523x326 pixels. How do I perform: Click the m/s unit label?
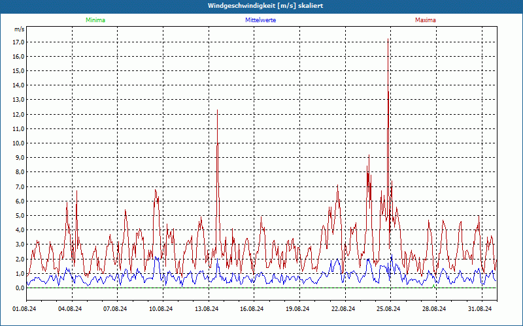click(20, 29)
